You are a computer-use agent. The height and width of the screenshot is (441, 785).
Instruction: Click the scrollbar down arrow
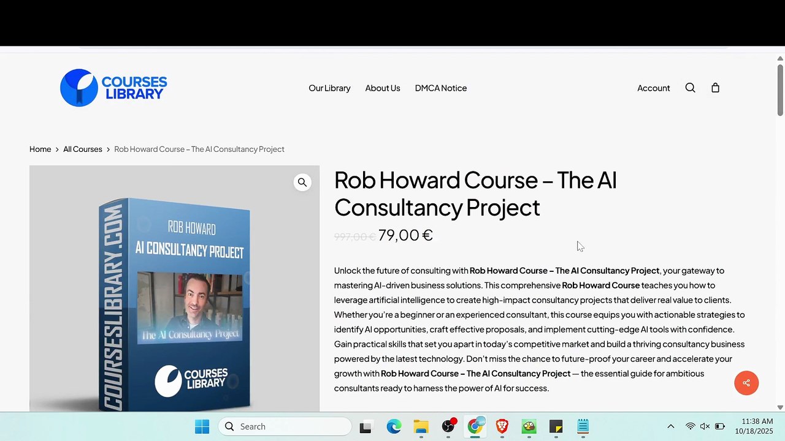point(780,407)
